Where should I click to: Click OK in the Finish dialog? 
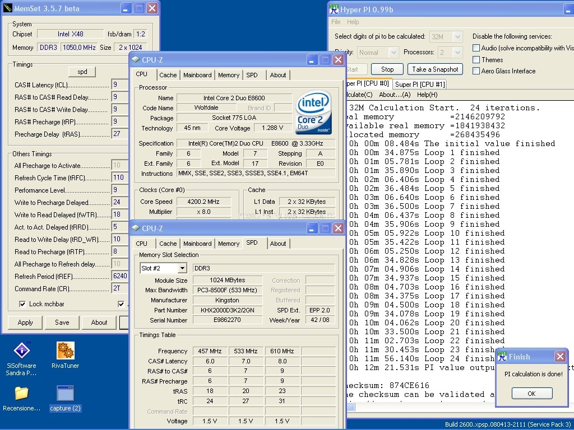click(x=532, y=394)
